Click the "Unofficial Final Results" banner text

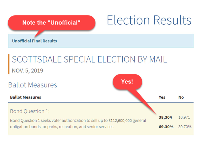(34, 41)
